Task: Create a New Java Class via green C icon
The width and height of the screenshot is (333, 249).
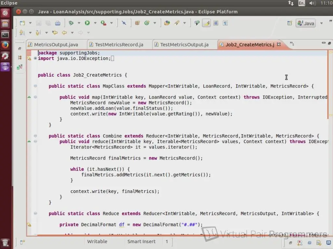Action: click(147, 23)
